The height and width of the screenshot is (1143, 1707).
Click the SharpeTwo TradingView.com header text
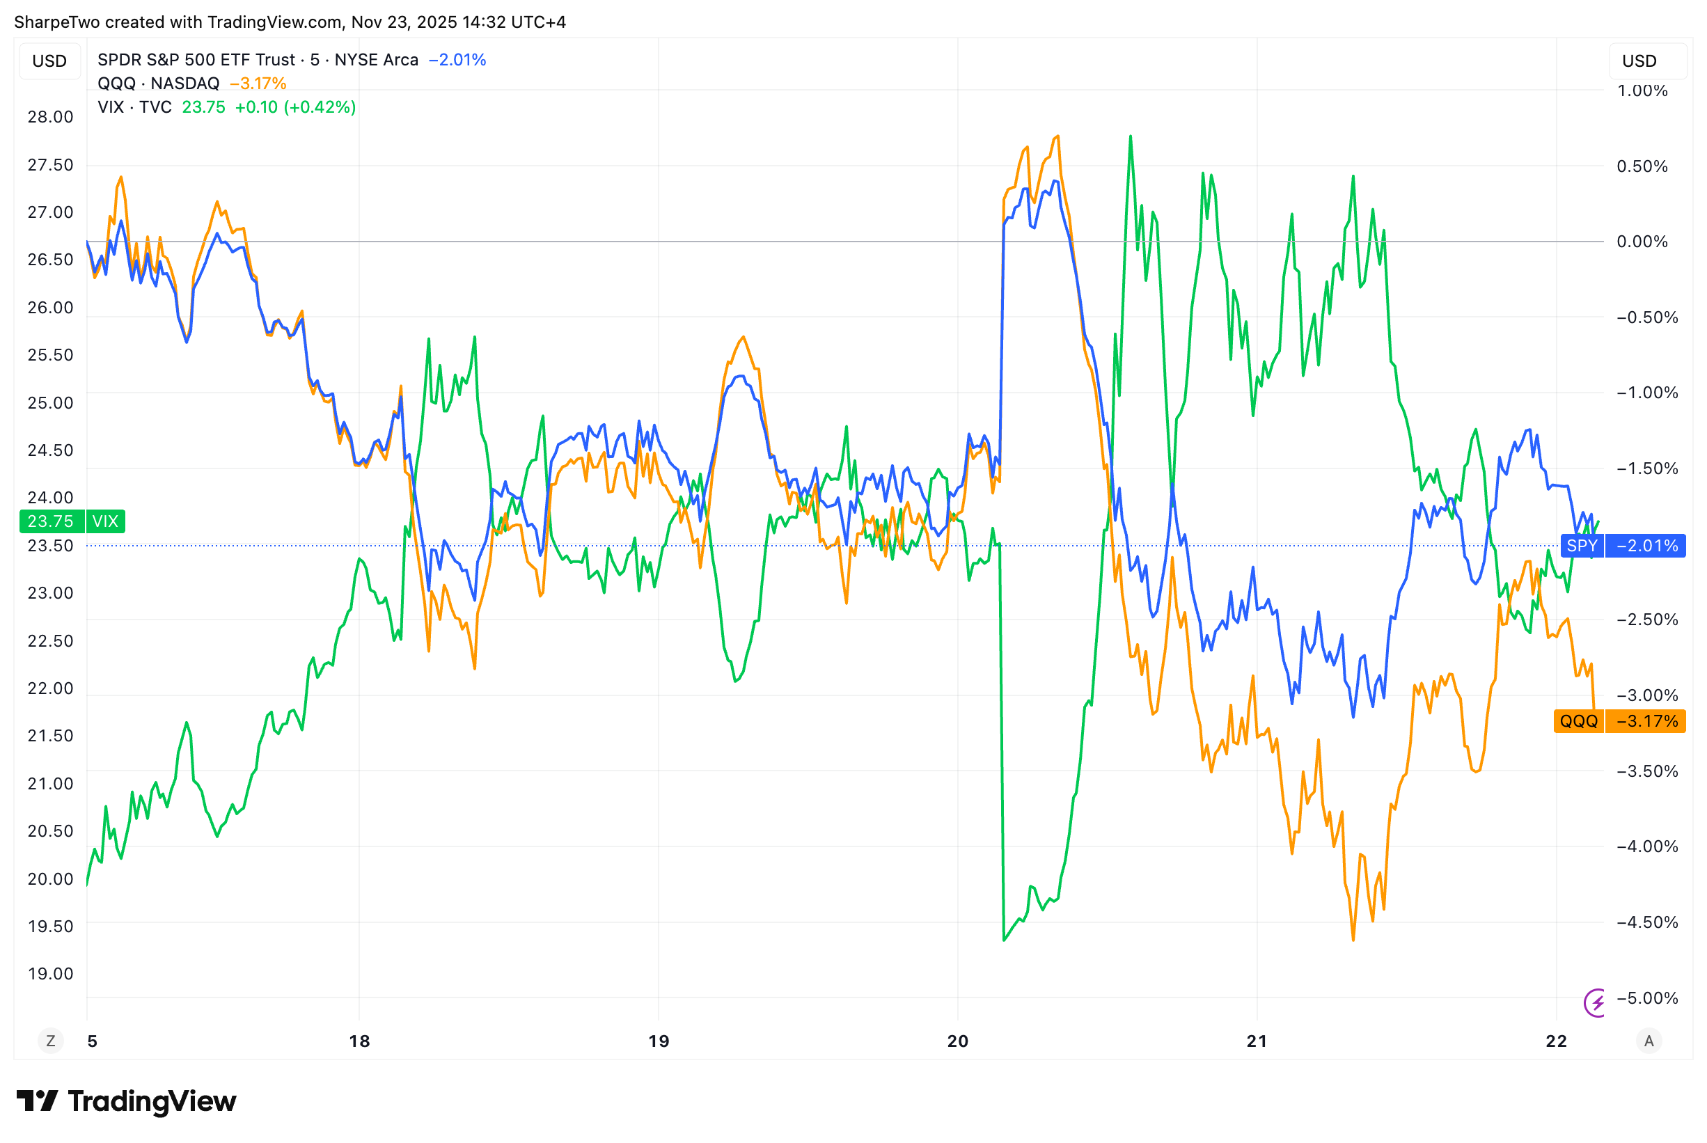click(290, 22)
